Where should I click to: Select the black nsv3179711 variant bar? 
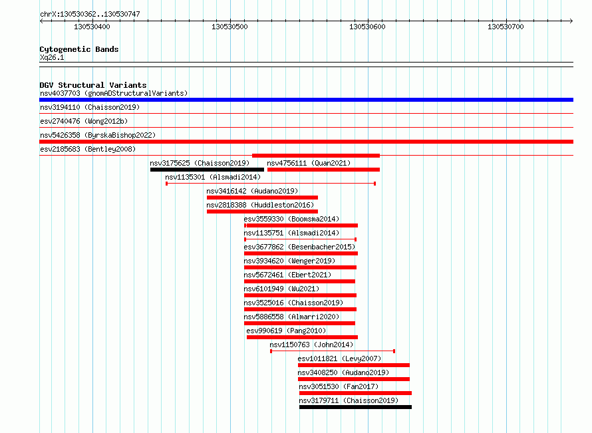pyautogui.click(x=356, y=407)
